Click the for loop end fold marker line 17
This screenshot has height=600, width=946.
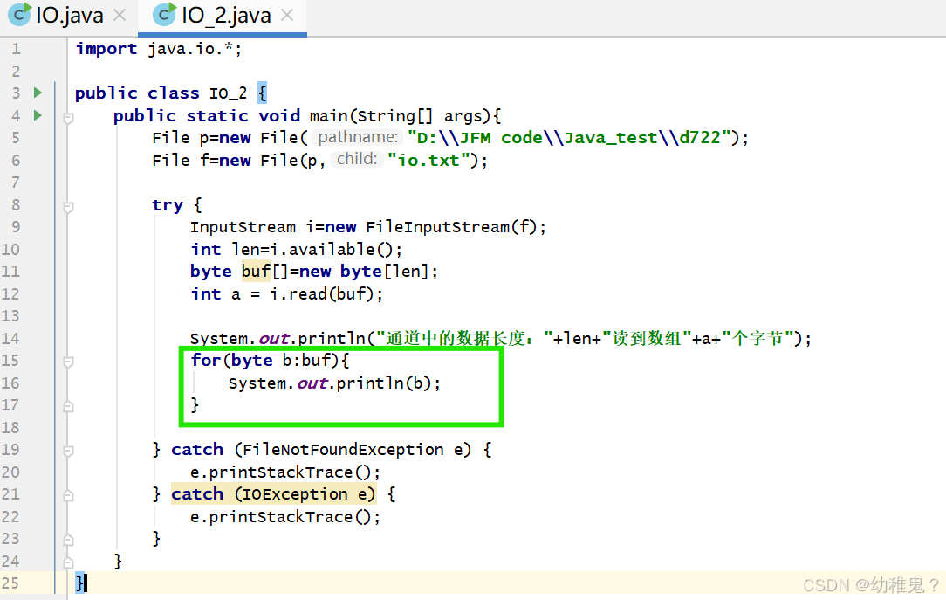68,406
